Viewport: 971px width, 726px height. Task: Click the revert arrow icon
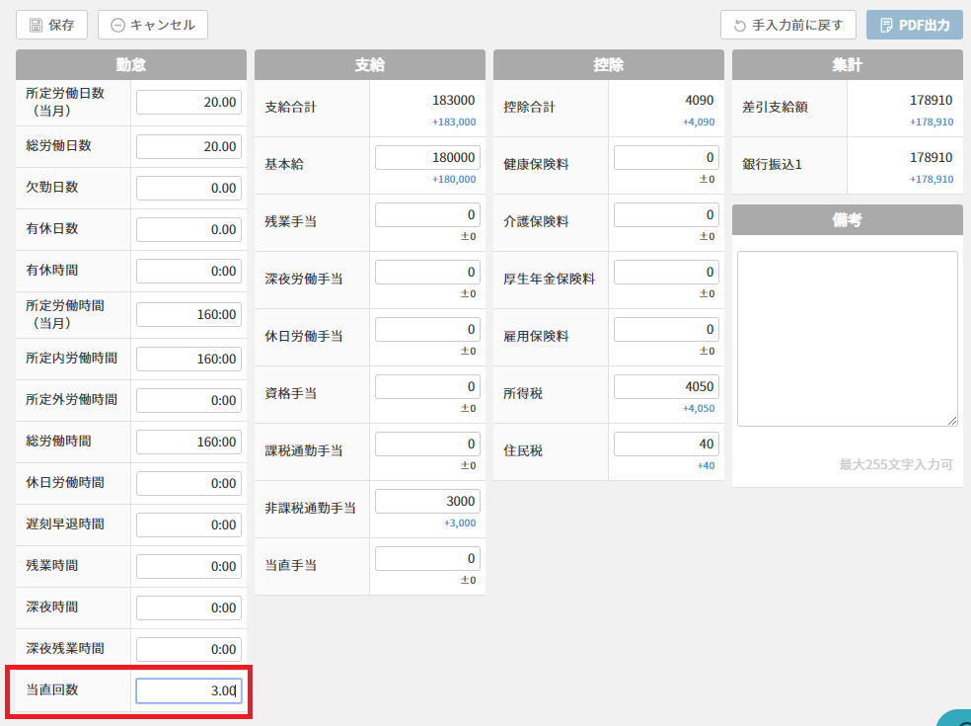click(740, 26)
